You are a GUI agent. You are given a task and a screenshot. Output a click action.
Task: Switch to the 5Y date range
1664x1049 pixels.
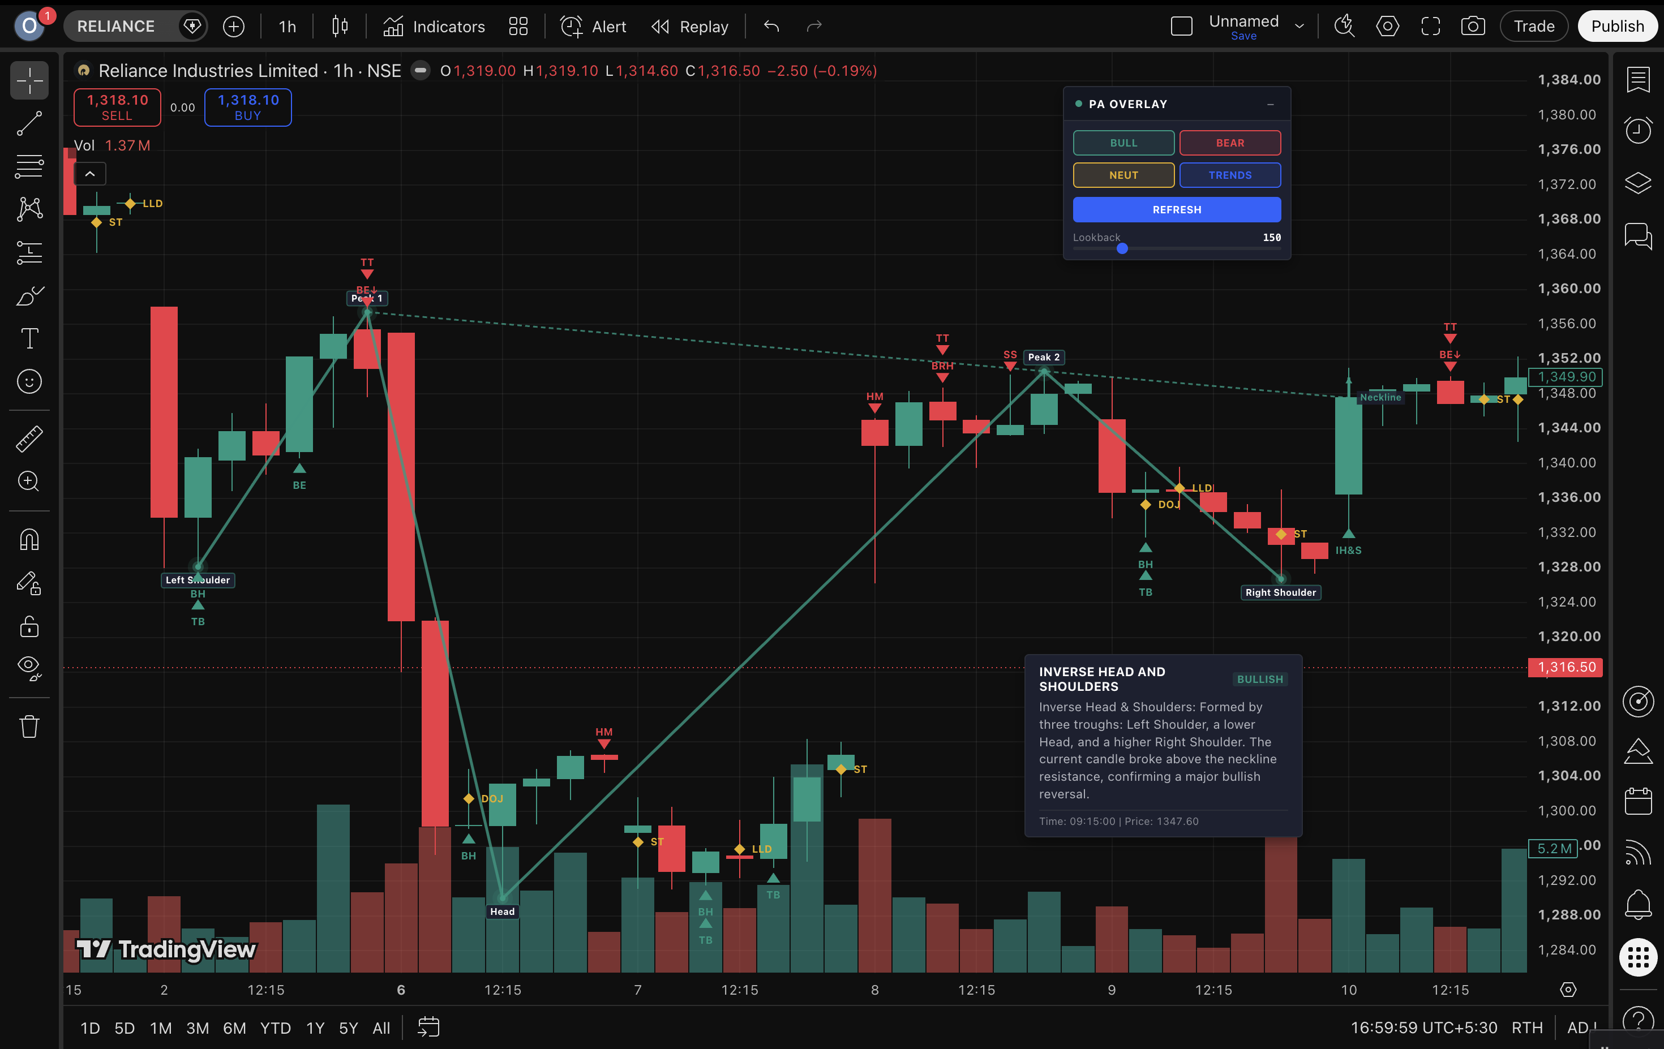[348, 1027]
